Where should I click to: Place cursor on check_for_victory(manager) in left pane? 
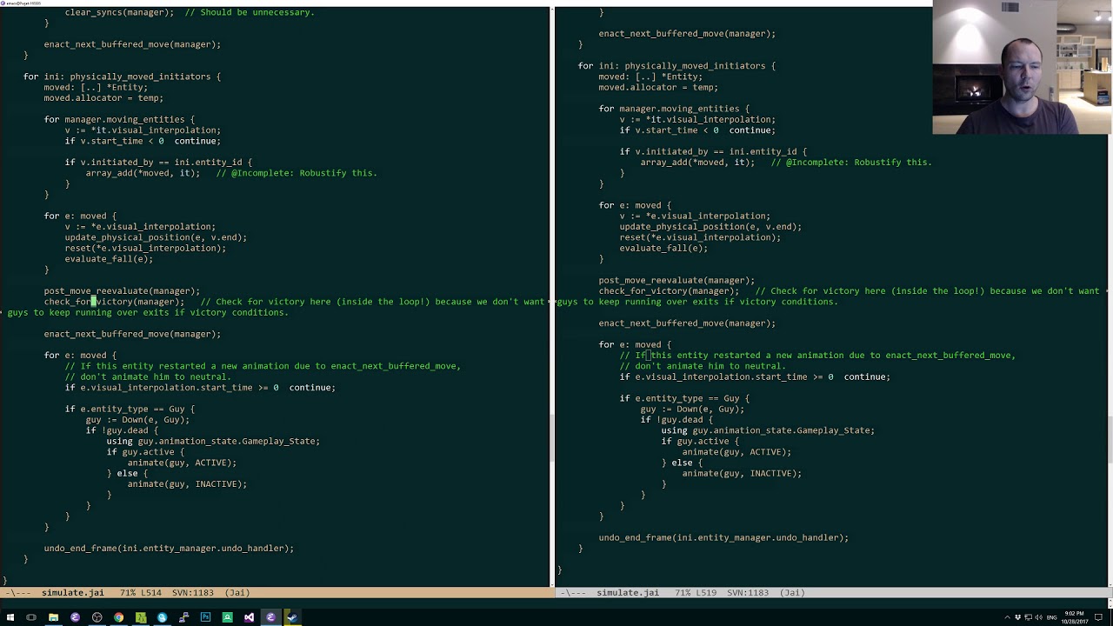click(114, 302)
